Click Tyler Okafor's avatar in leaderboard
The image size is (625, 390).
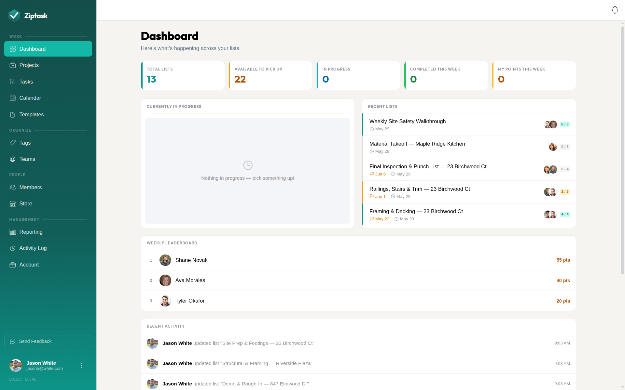point(165,301)
